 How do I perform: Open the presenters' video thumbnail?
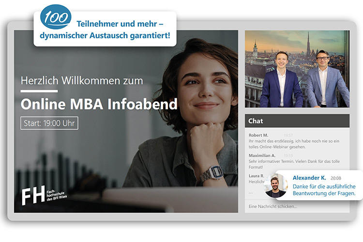coord(297,69)
